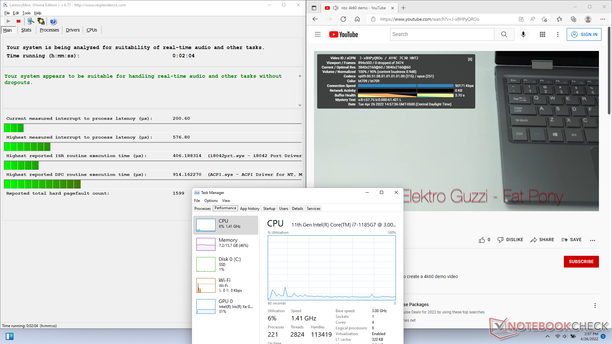Click the YouTube hamburger guide menu
The height and width of the screenshot is (344, 612).
point(318,34)
